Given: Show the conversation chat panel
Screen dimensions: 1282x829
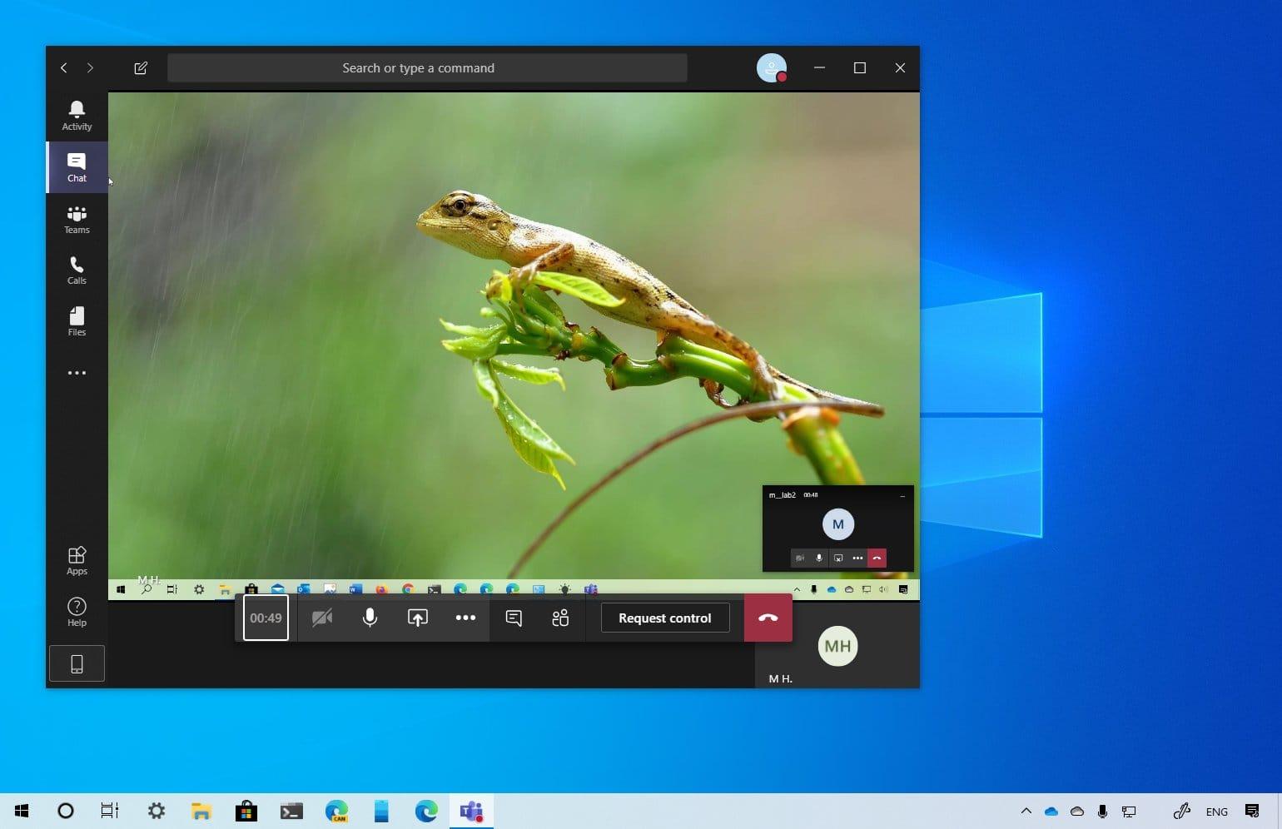Looking at the screenshot, I should (514, 618).
